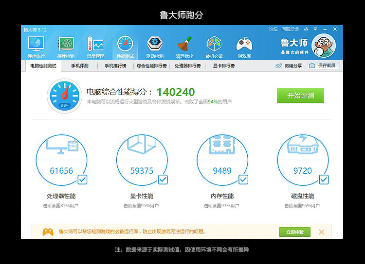Open the 清理优化 cleanup broom icon
The image size is (365, 264).
[x=184, y=48]
